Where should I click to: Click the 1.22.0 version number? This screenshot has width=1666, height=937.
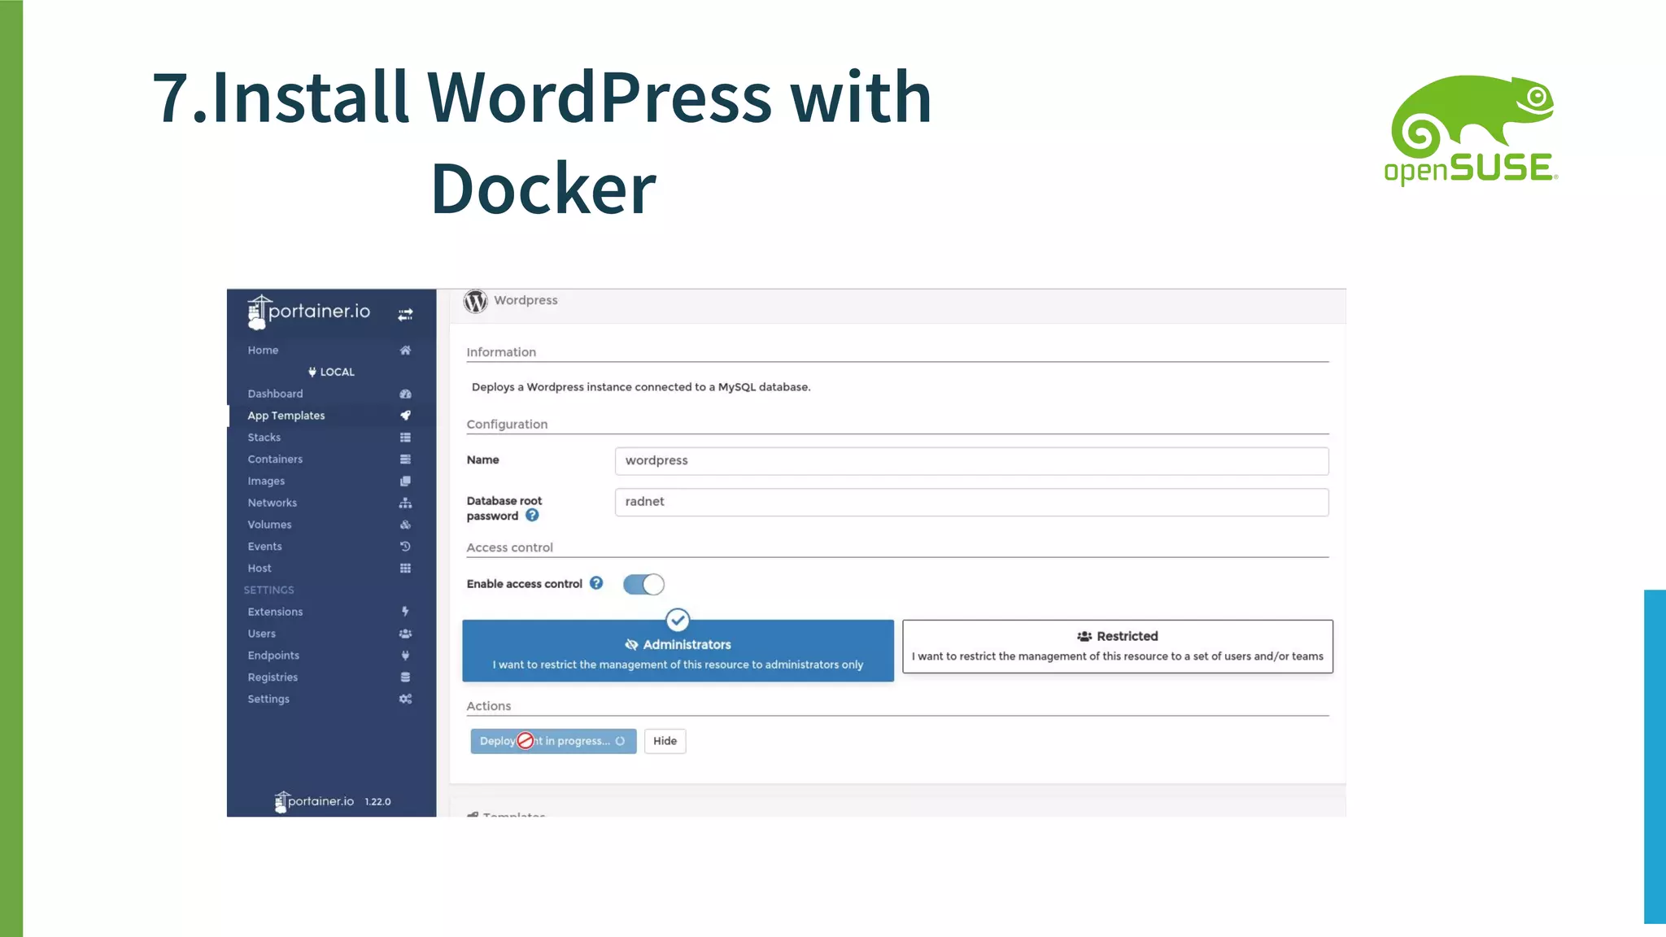377,802
